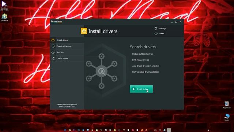The height and width of the screenshot is (132, 234).
Task: Click the 'Find missed drivers' text
Action: click(140, 60)
